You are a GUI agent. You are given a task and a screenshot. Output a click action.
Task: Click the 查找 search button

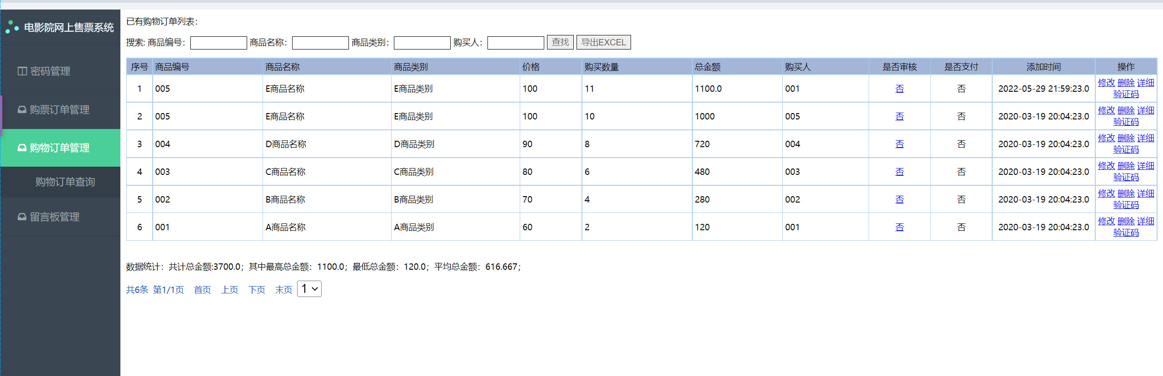560,42
